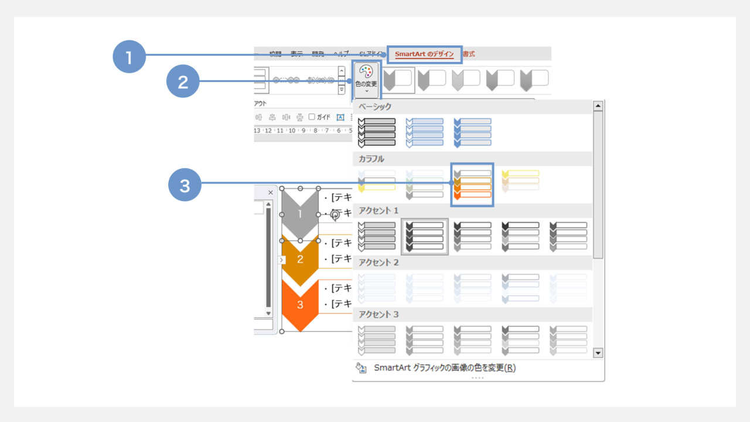This screenshot has width=750, height=422.
Task: Open the 書式 ribbon tab
Action: coord(469,54)
